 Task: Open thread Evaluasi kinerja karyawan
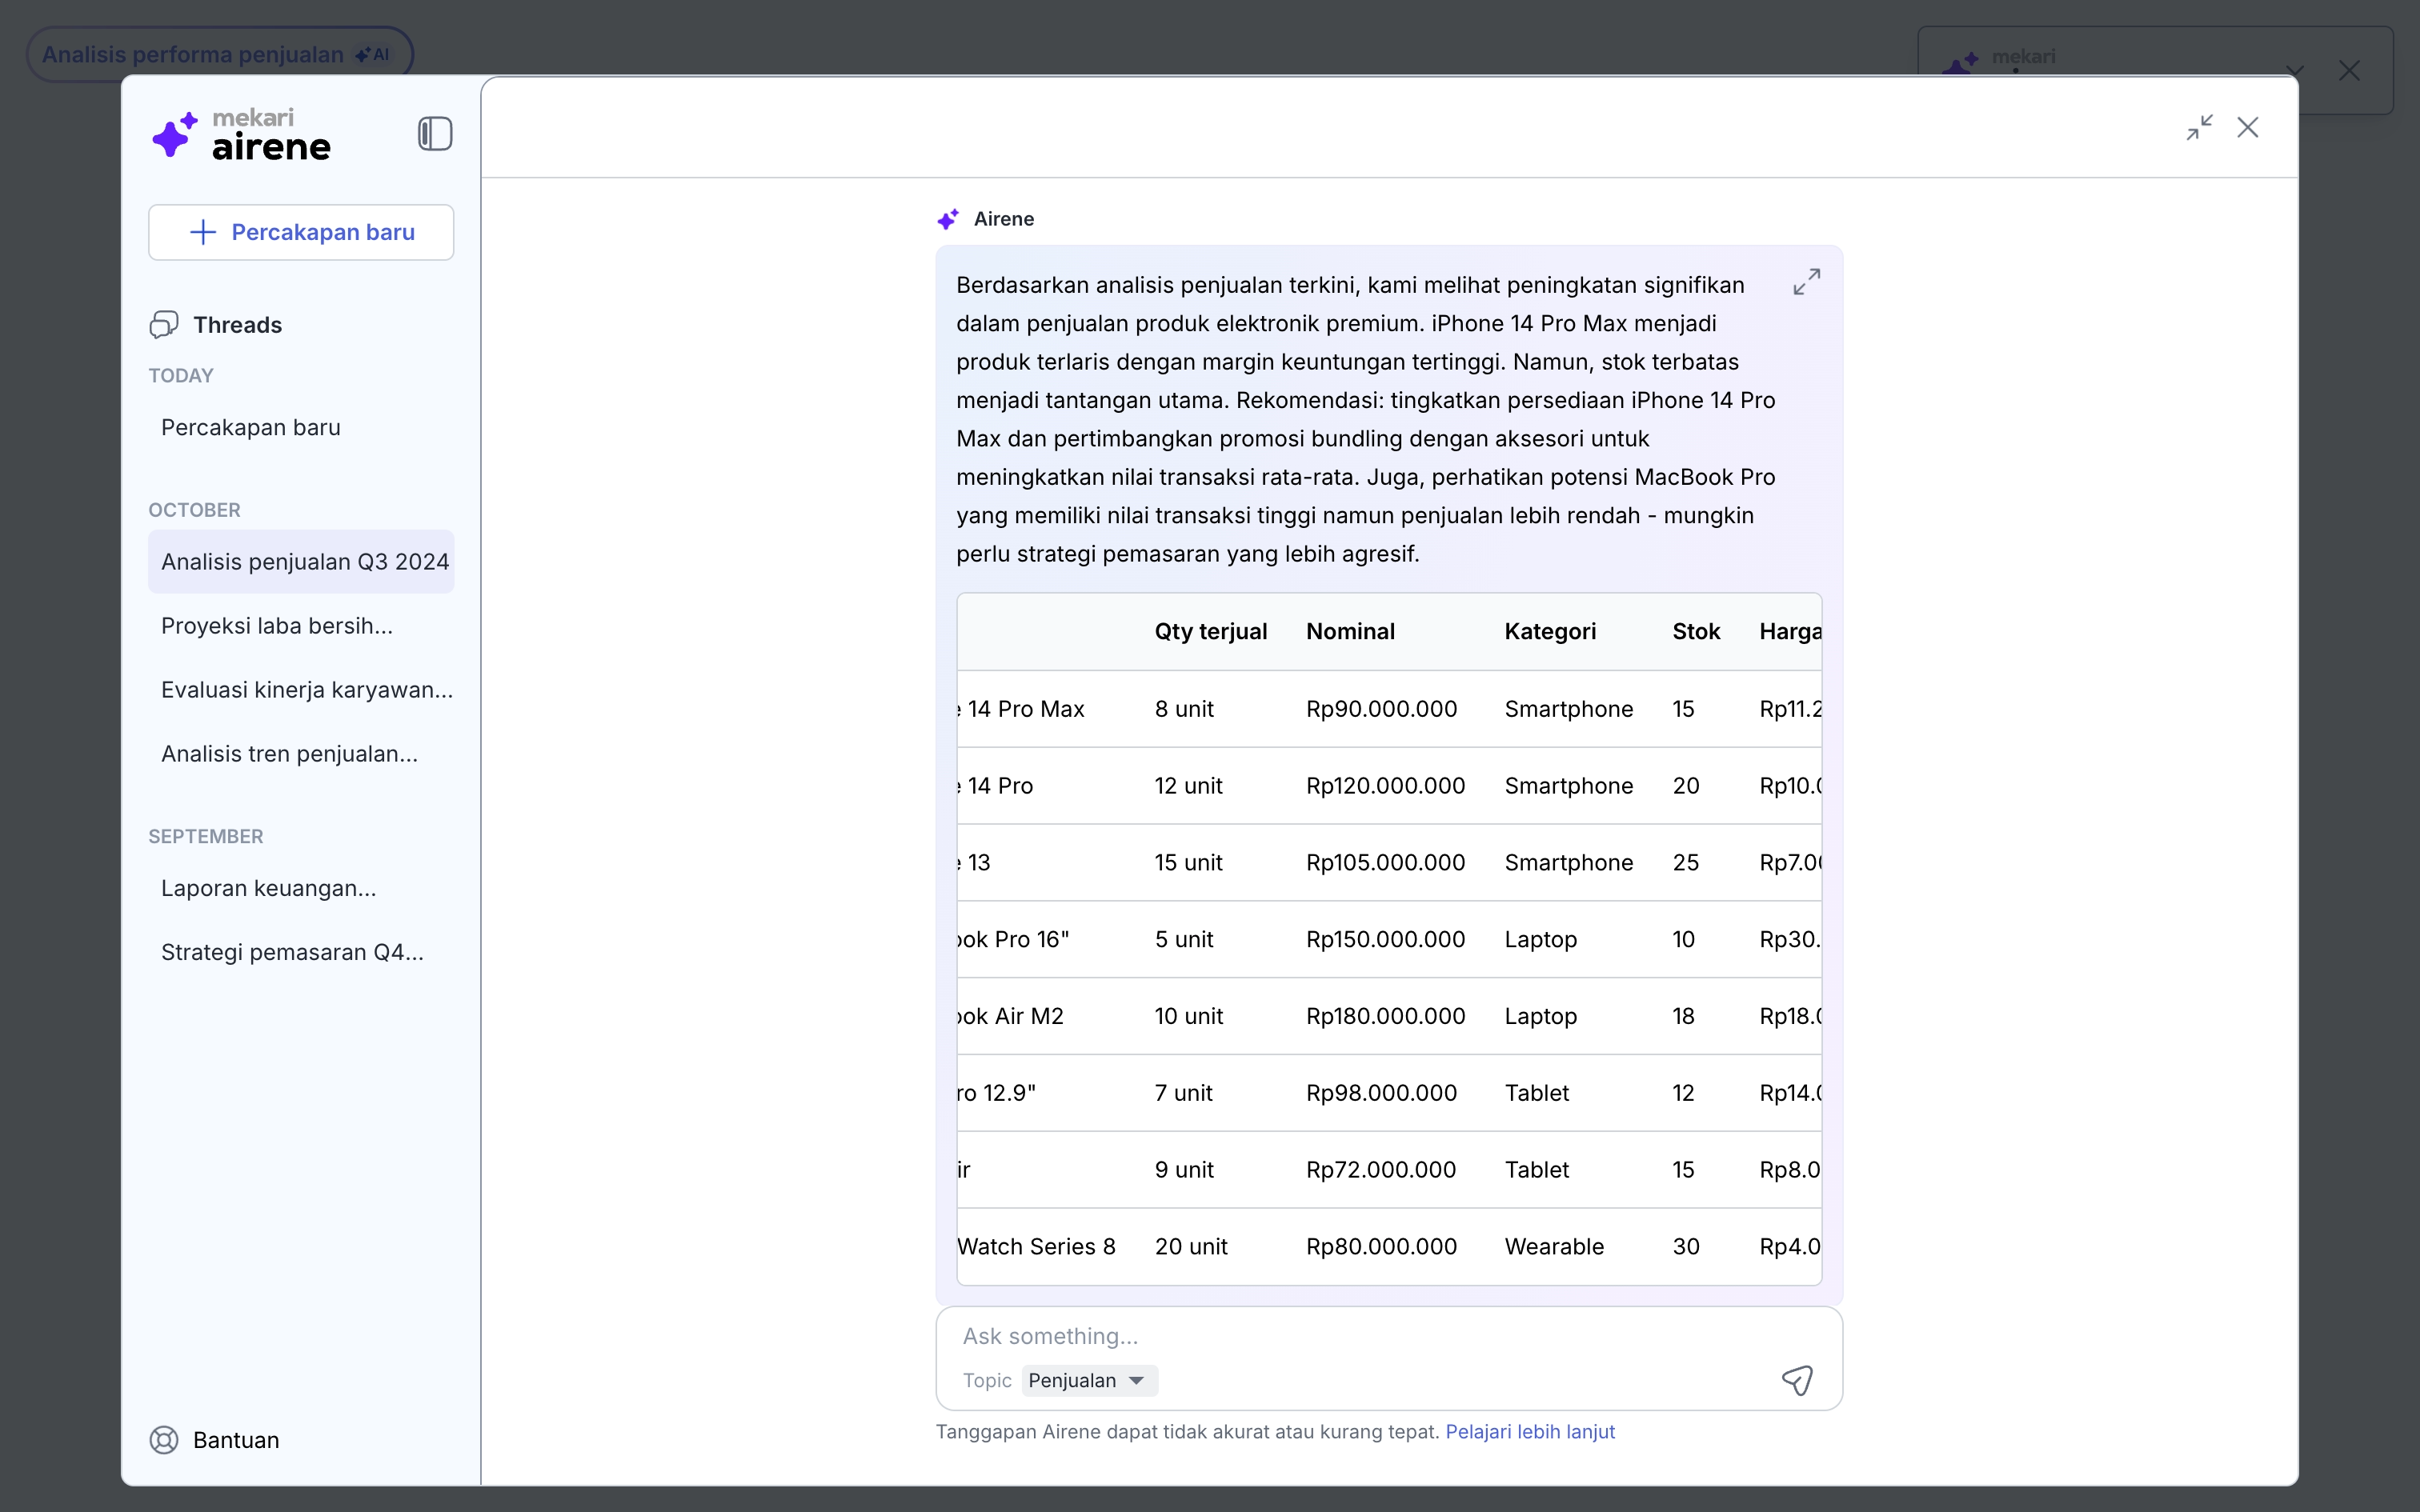pos(301,689)
